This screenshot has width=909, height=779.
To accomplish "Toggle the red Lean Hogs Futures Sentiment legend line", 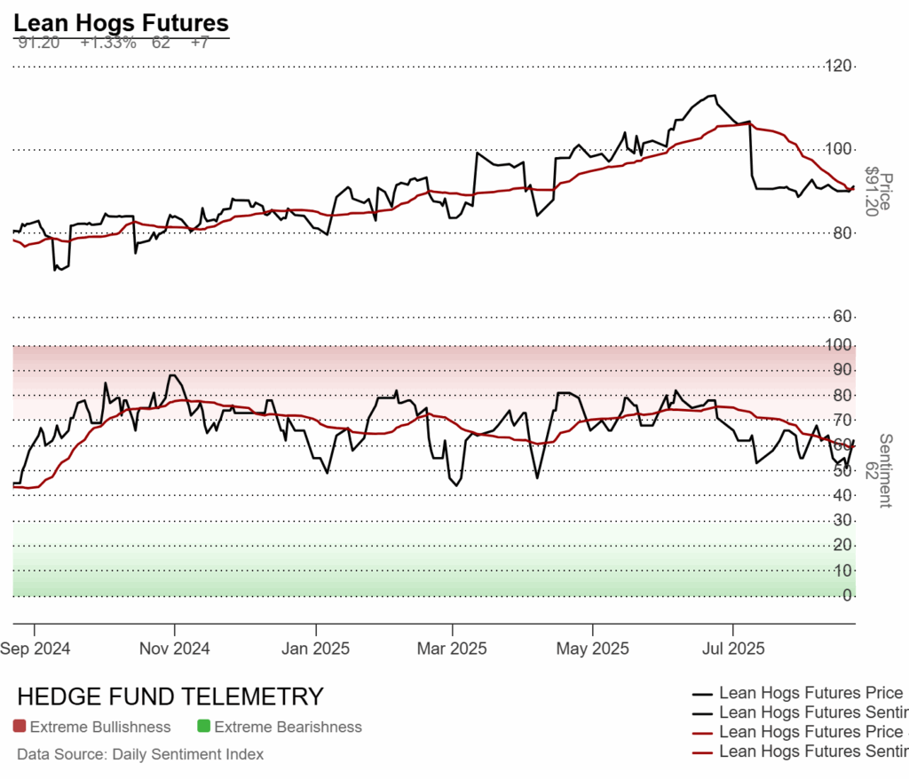I will point(703,751).
